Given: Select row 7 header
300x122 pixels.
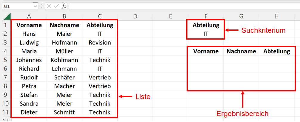Looking at the screenshot, I should click(x=5, y=78).
